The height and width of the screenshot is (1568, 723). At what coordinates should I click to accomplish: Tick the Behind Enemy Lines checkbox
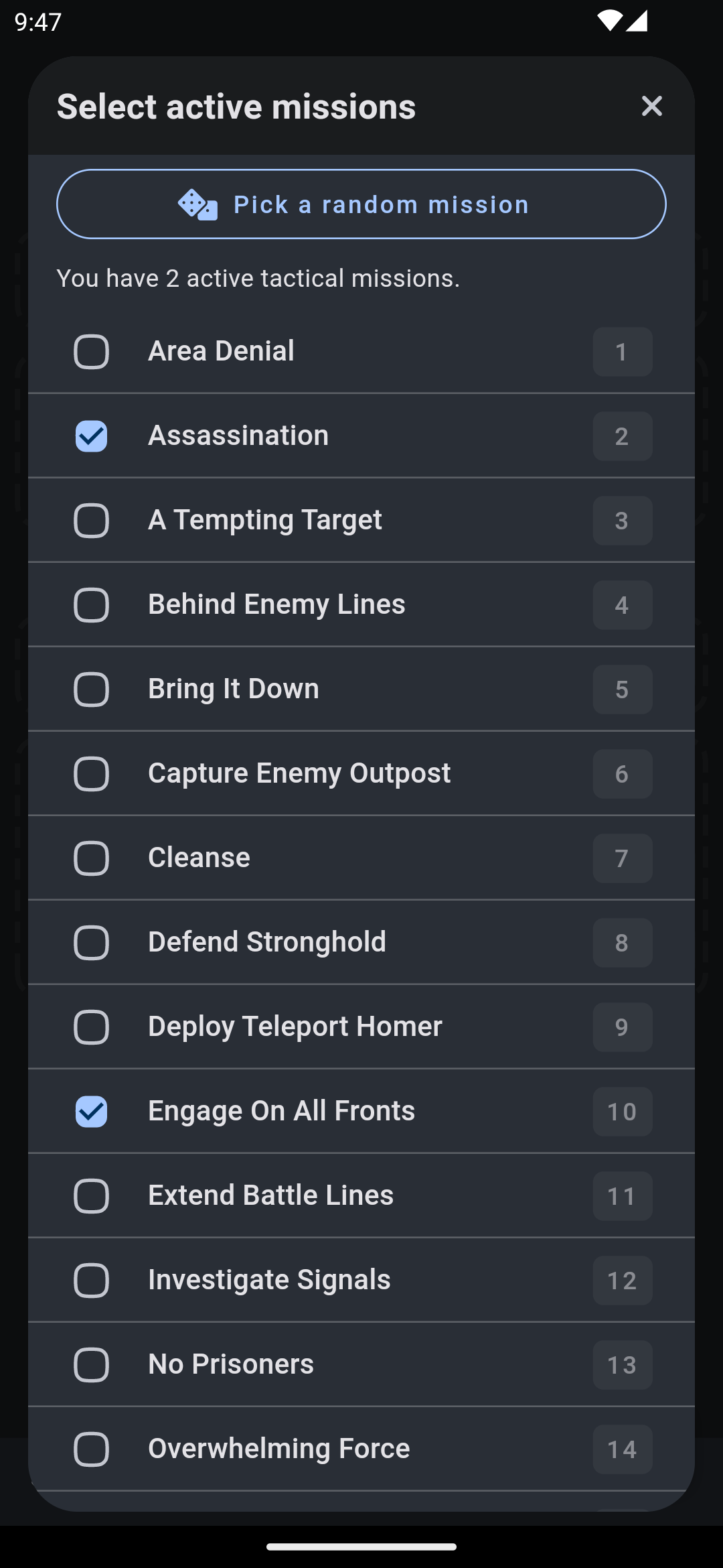[x=91, y=605]
